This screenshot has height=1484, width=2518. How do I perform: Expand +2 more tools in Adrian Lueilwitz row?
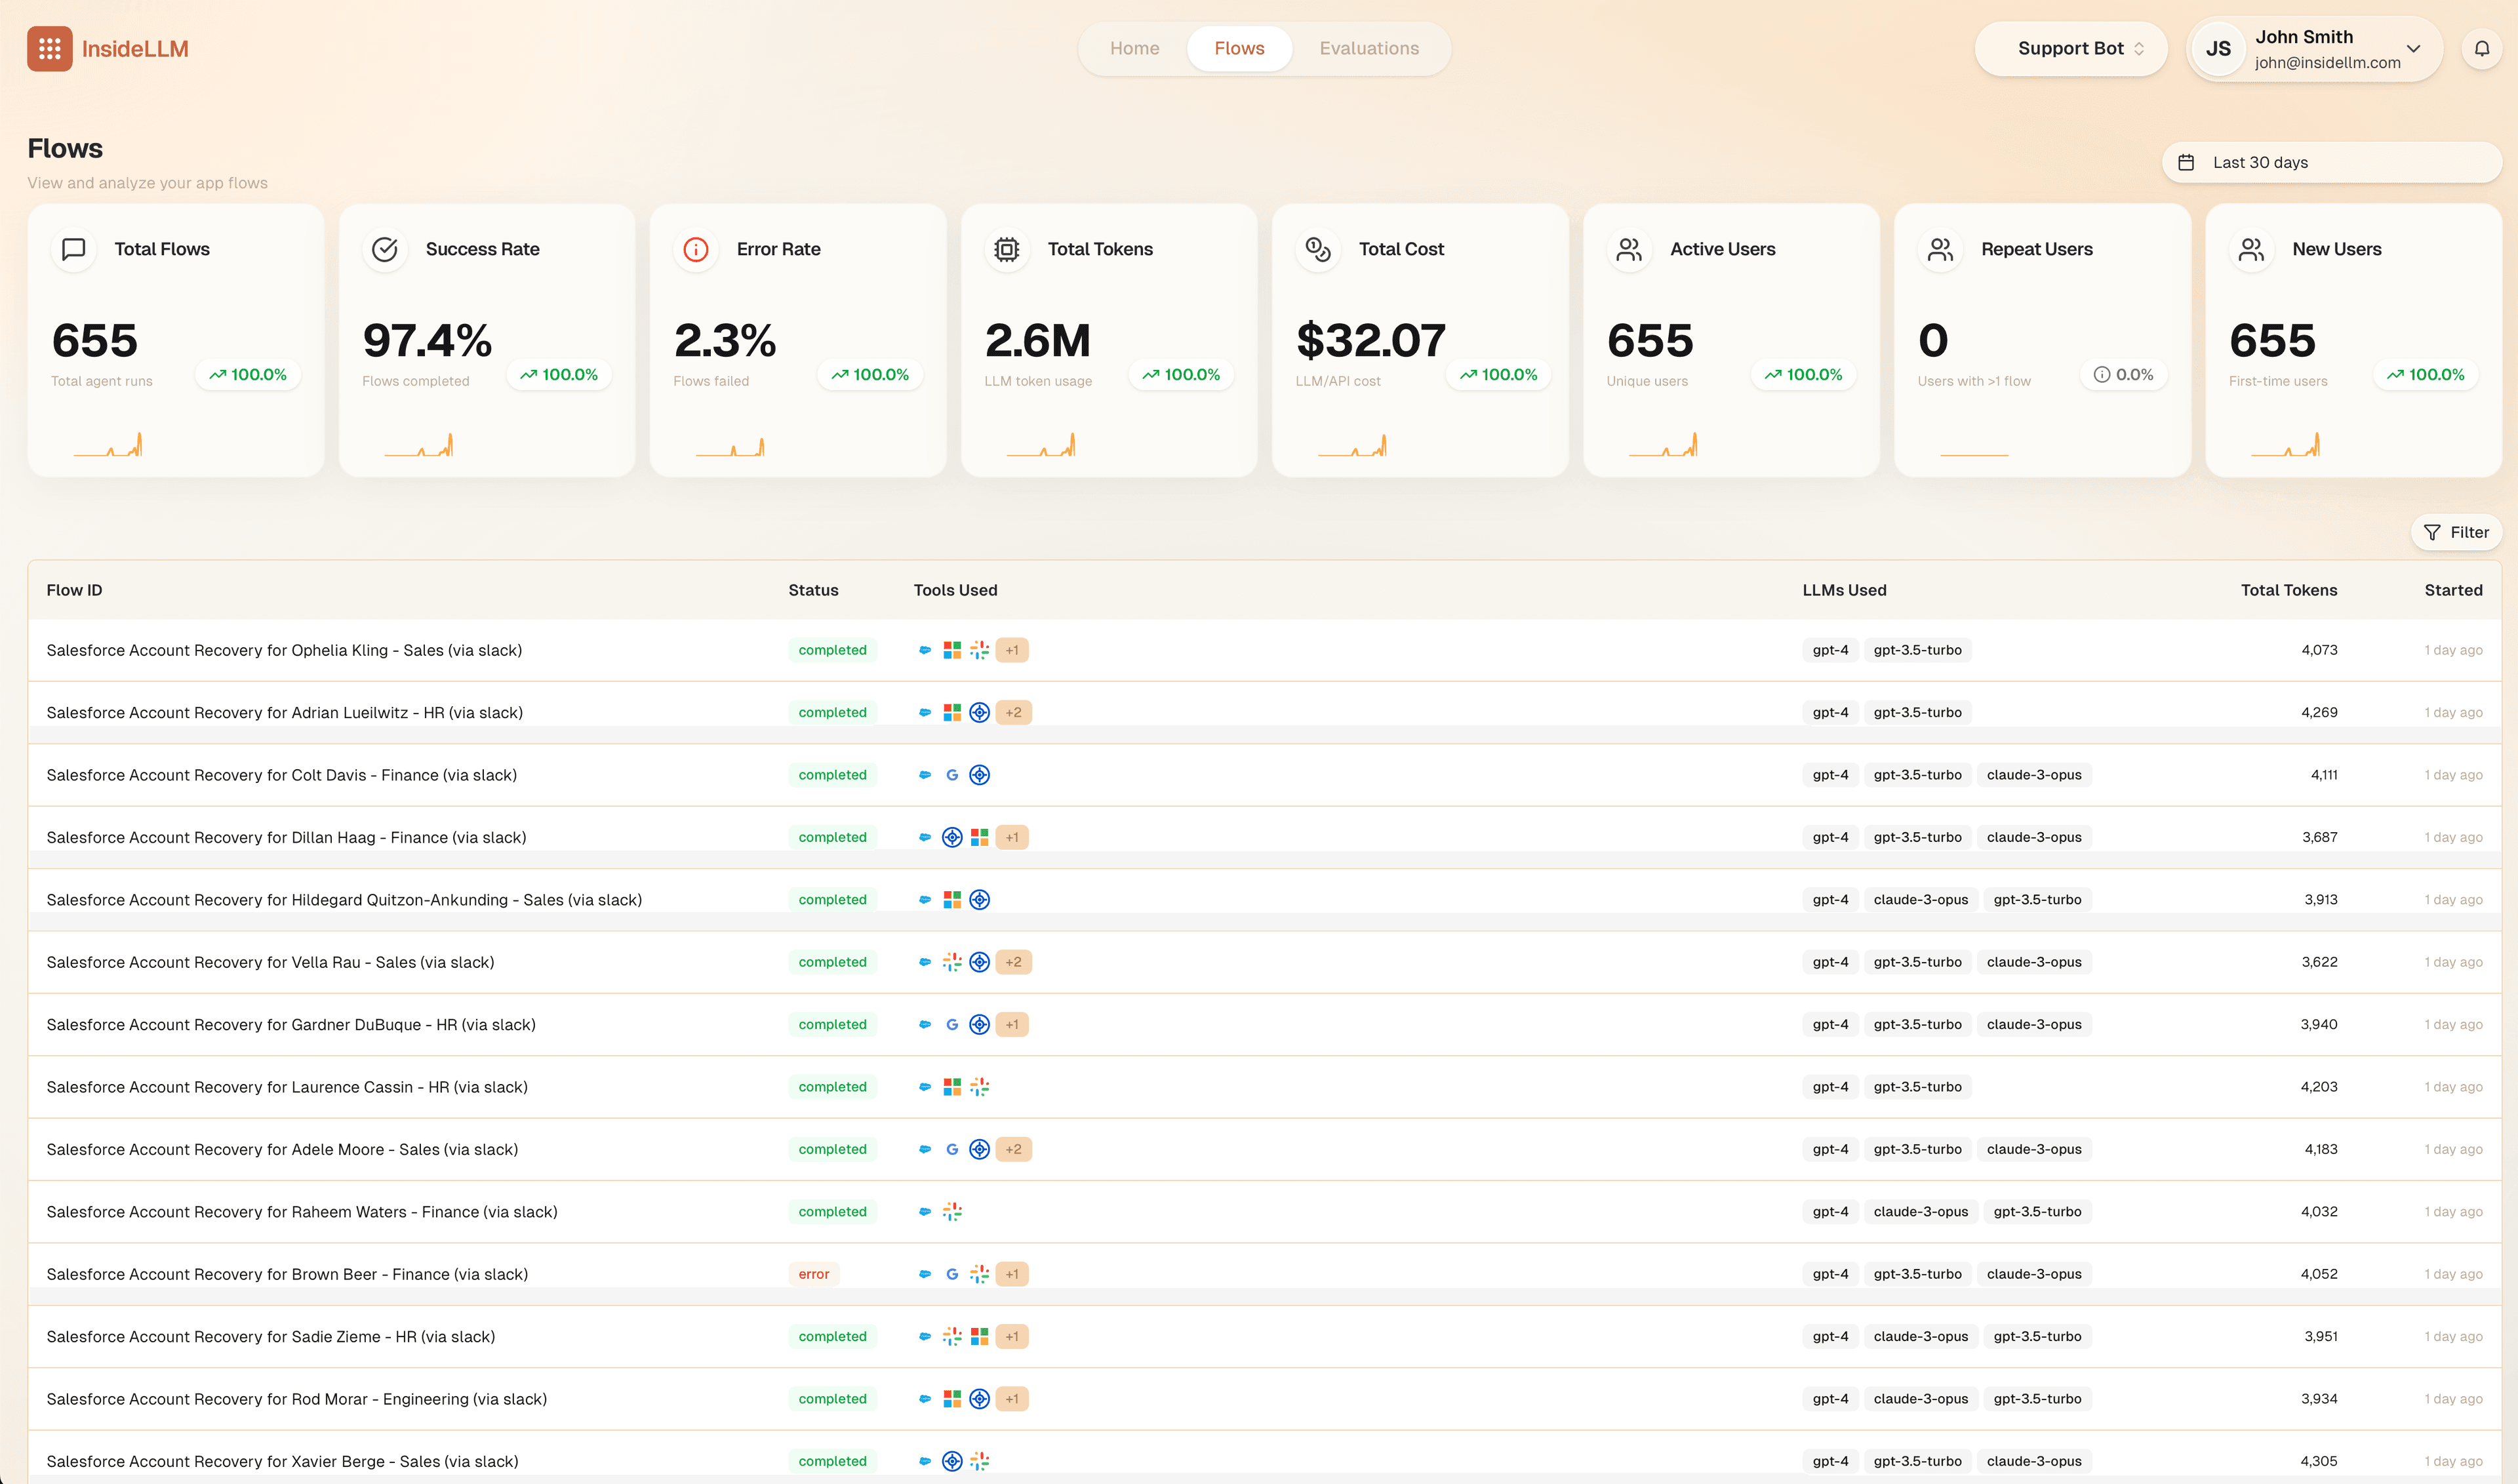[x=1013, y=712]
